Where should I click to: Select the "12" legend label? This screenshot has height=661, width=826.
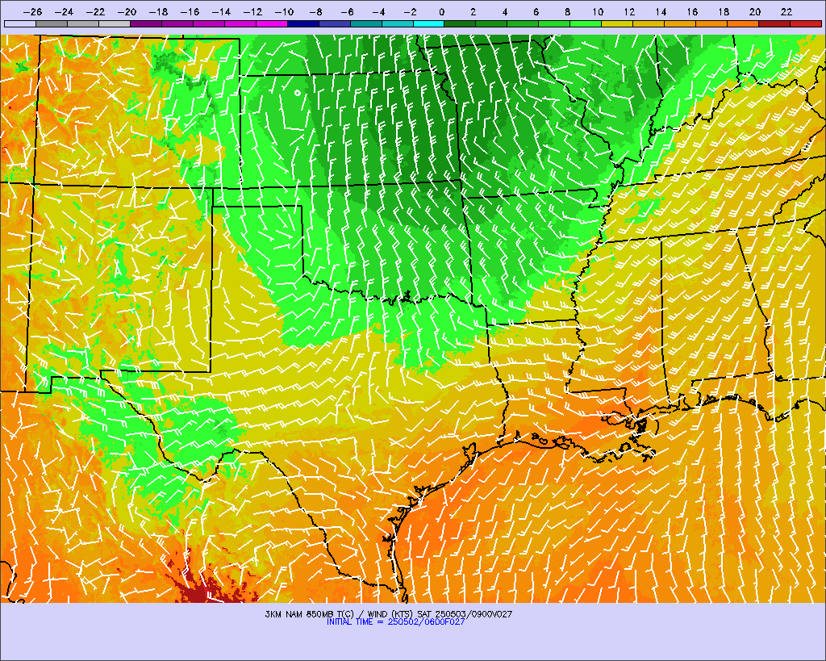pos(629,11)
